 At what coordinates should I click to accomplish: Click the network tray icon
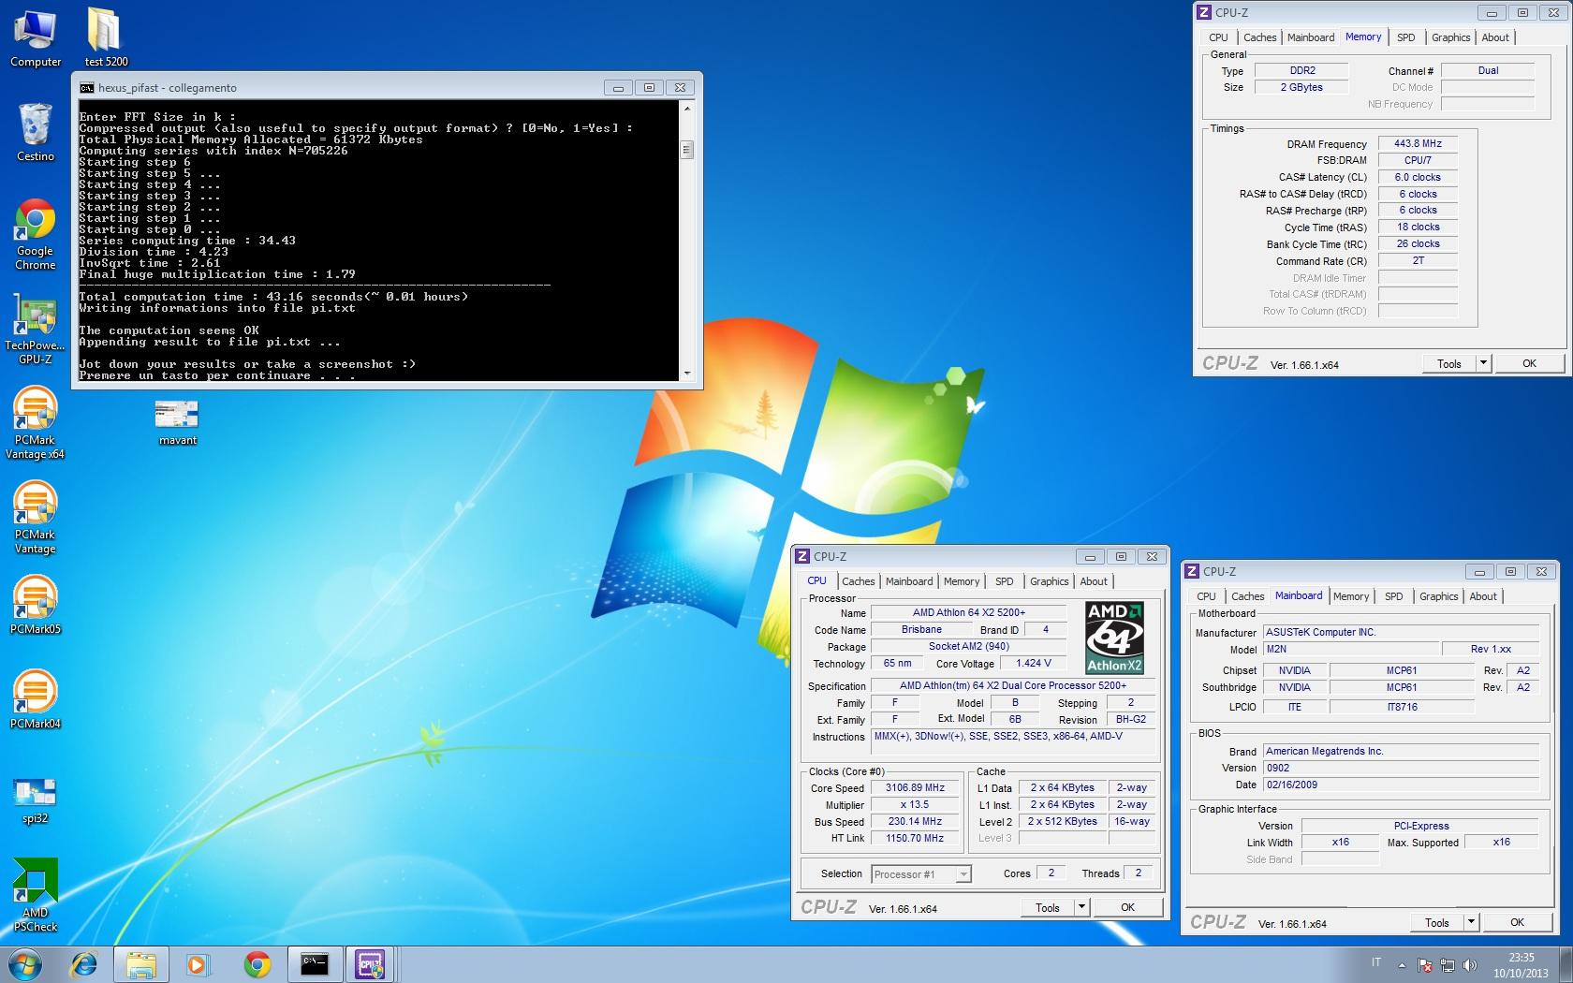1448,965
